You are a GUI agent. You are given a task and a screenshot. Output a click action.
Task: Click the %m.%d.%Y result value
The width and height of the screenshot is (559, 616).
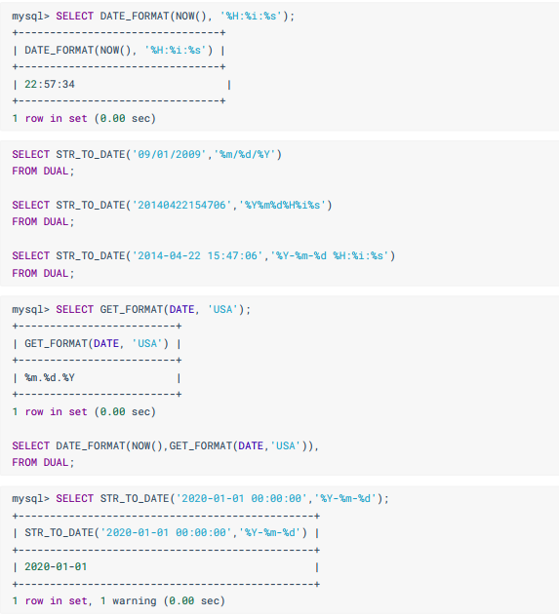tap(50, 378)
